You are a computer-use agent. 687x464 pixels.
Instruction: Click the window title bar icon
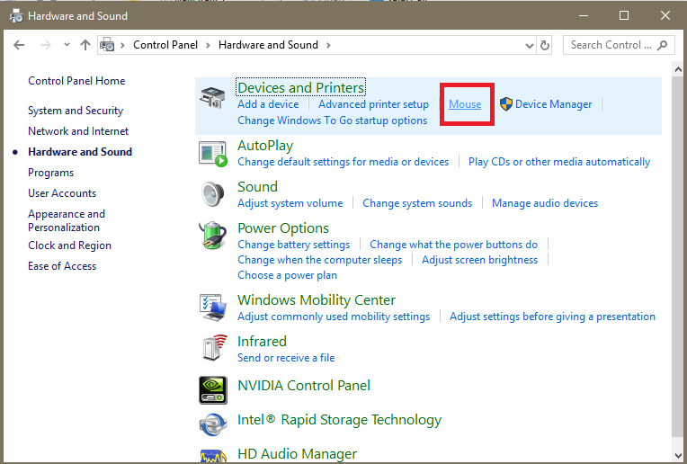coord(16,16)
